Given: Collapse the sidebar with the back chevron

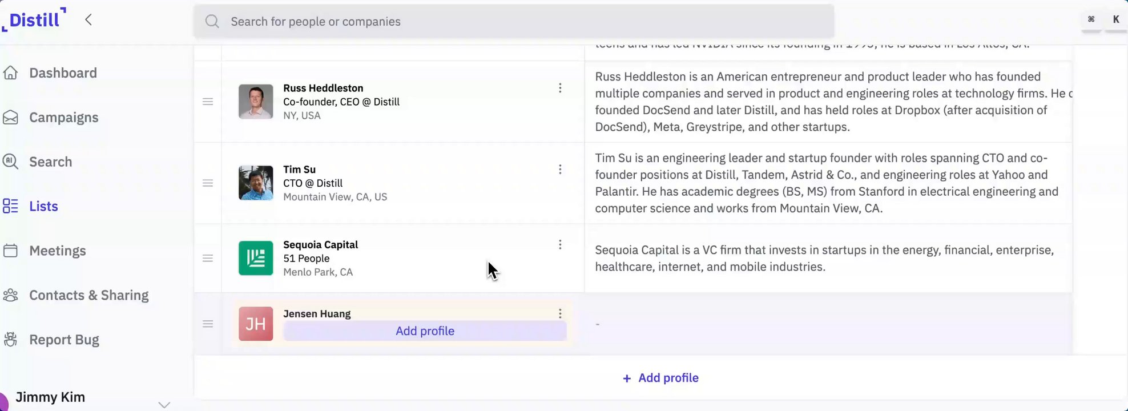Looking at the screenshot, I should [x=88, y=20].
